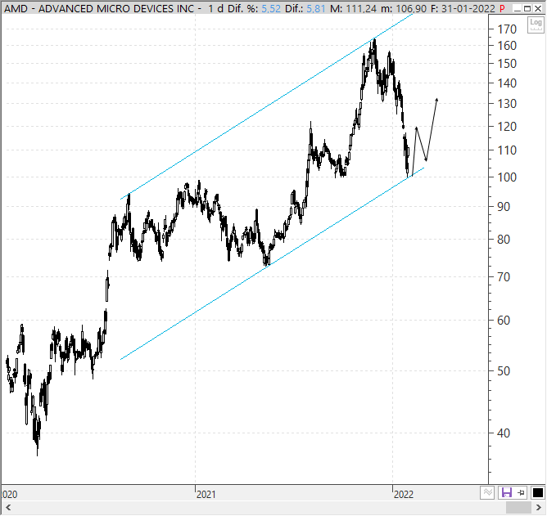
Task: Open the black color swatch
Action: [x=537, y=492]
